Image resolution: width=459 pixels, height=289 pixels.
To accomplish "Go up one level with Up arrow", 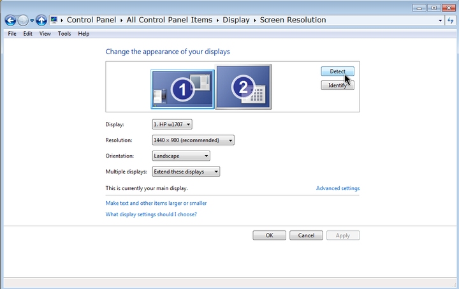I will click(41, 20).
